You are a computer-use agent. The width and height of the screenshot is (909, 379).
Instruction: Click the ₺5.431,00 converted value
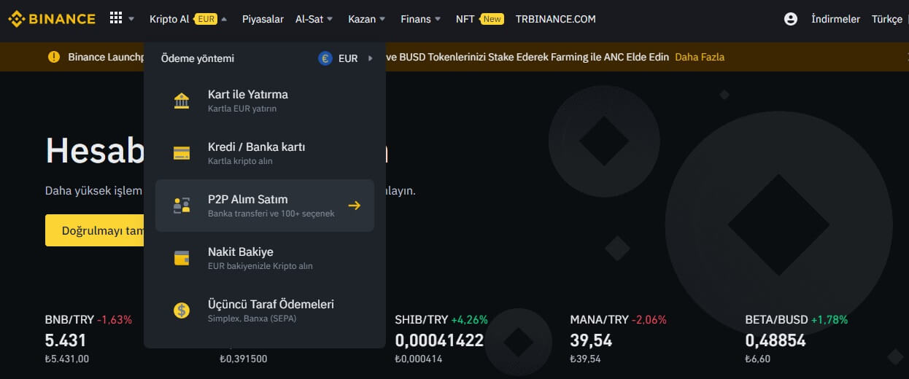(x=67, y=359)
